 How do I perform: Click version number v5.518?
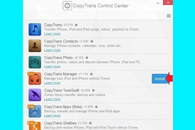pos(68,25)
